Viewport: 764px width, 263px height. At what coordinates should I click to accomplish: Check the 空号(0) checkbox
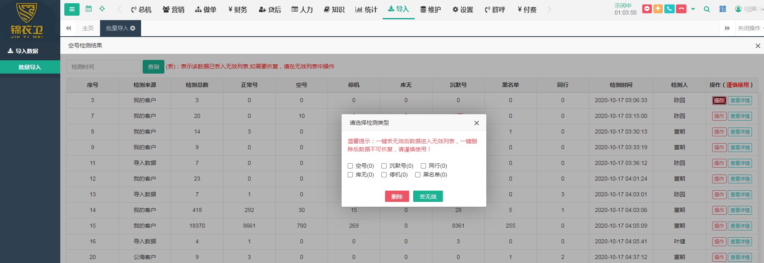(x=350, y=166)
